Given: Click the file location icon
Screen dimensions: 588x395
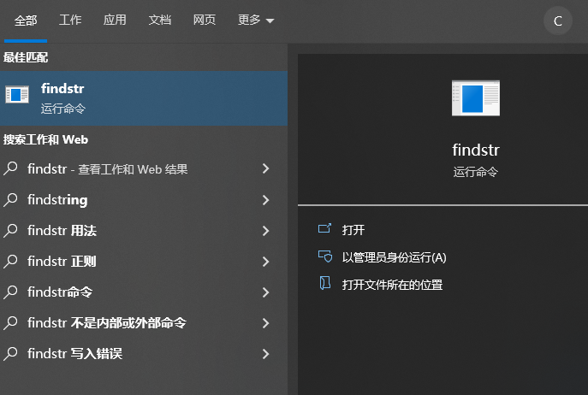Looking at the screenshot, I should pyautogui.click(x=324, y=283).
